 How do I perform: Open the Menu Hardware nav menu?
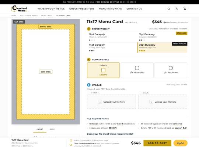click(111, 9)
